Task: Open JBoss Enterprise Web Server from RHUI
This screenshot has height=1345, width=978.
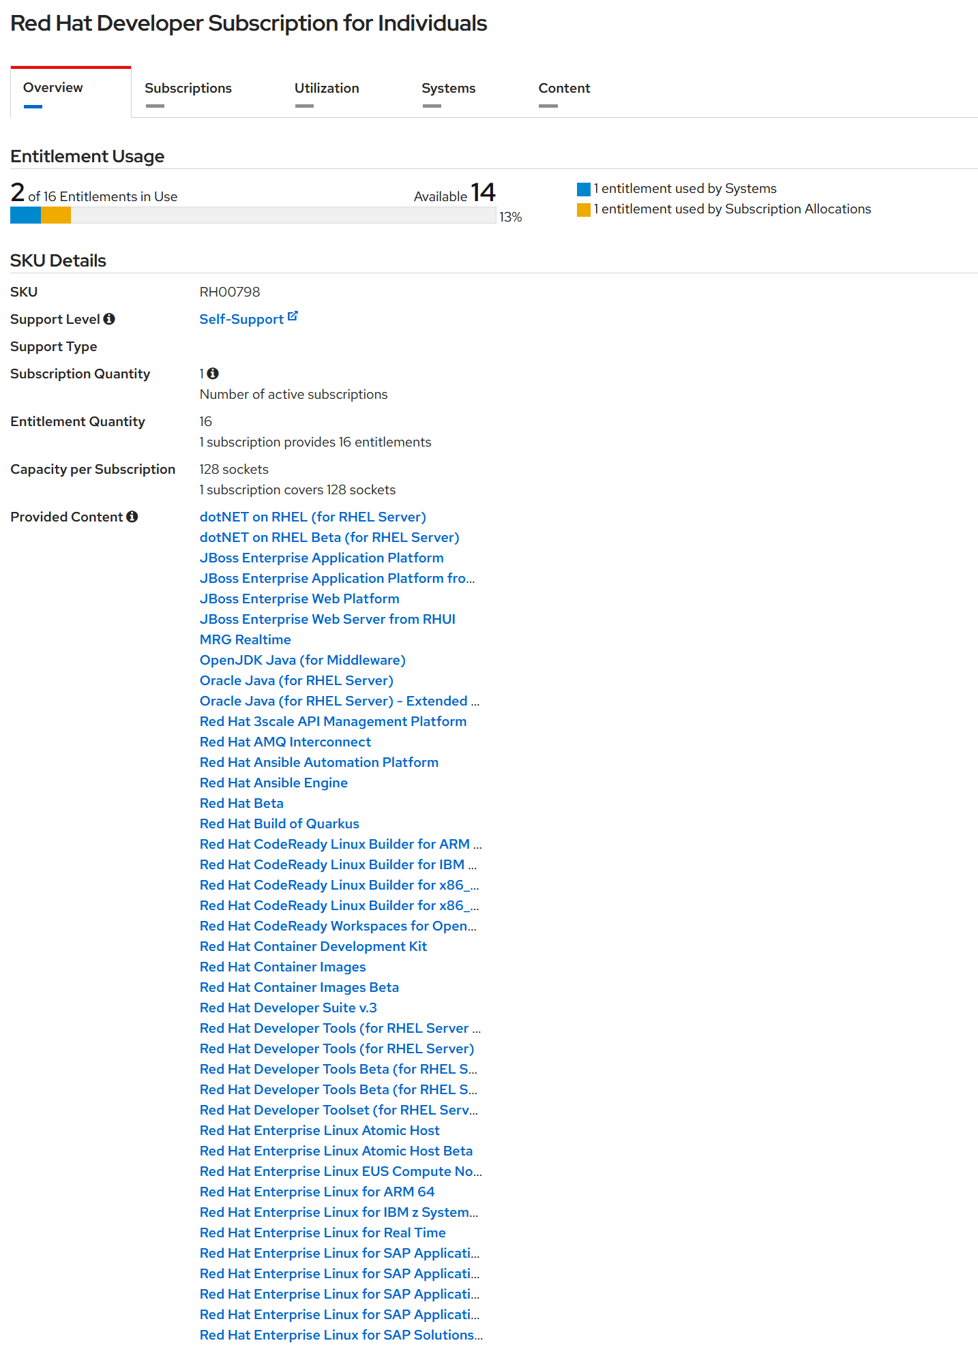Action: pos(327,619)
